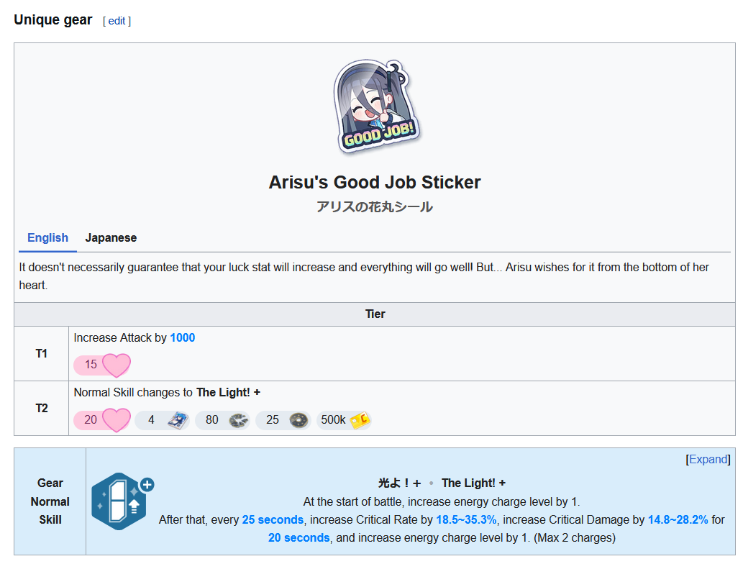743x564 pixels.
Task: Click the dark disc item icon with 25
Action: (299, 420)
